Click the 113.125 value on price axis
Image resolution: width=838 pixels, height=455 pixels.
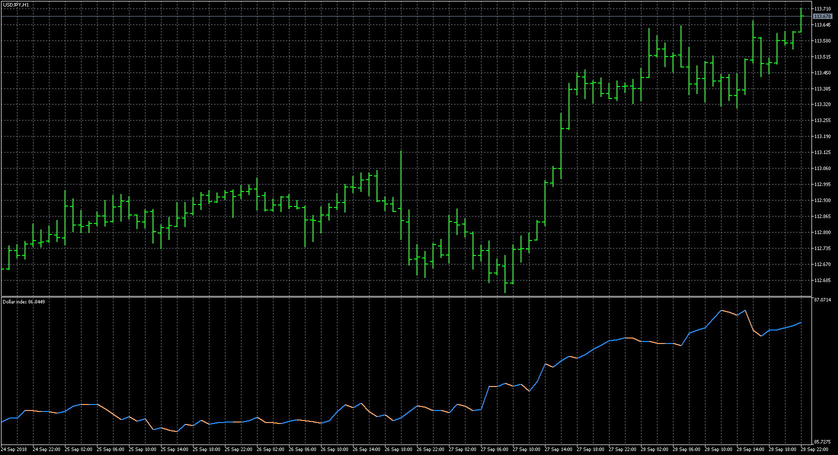tap(822, 152)
